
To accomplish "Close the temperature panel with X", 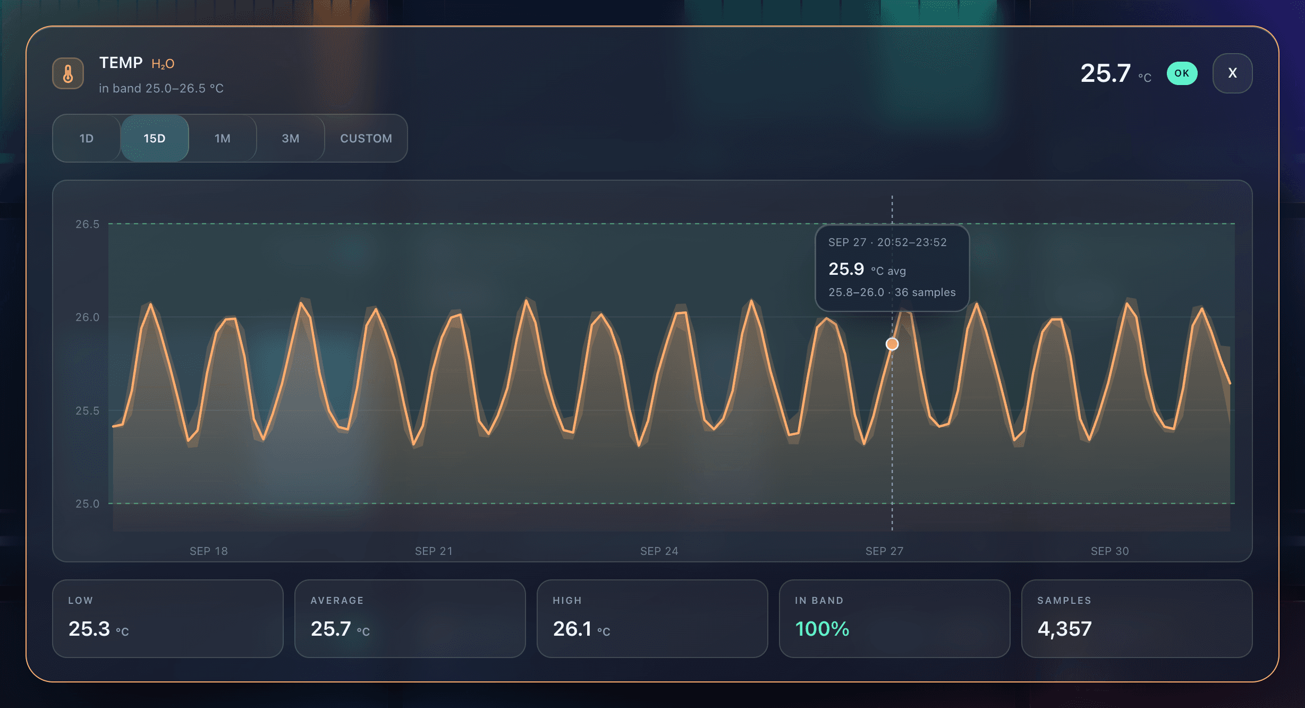I will click(1232, 73).
